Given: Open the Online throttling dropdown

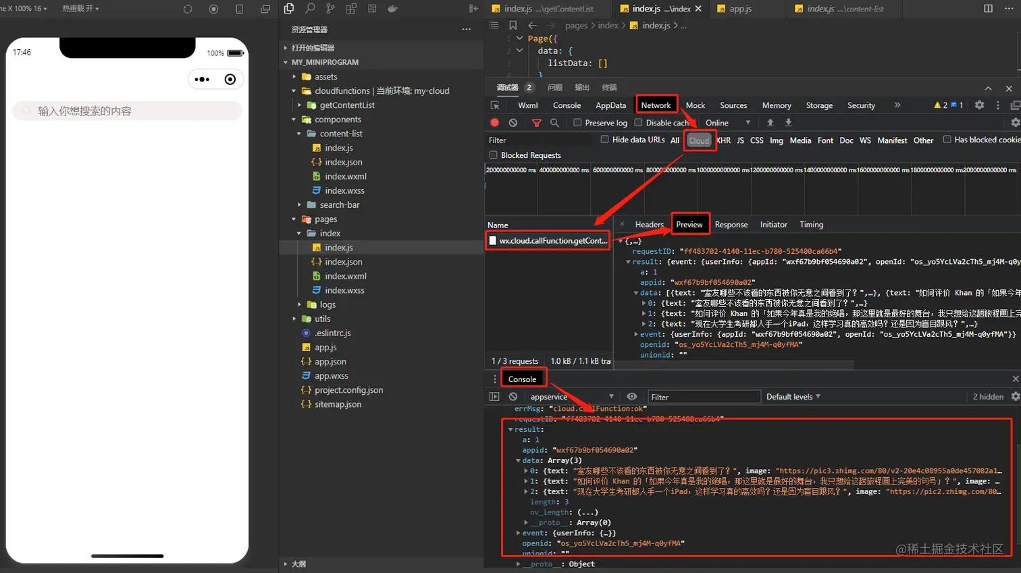Looking at the screenshot, I should (x=728, y=123).
